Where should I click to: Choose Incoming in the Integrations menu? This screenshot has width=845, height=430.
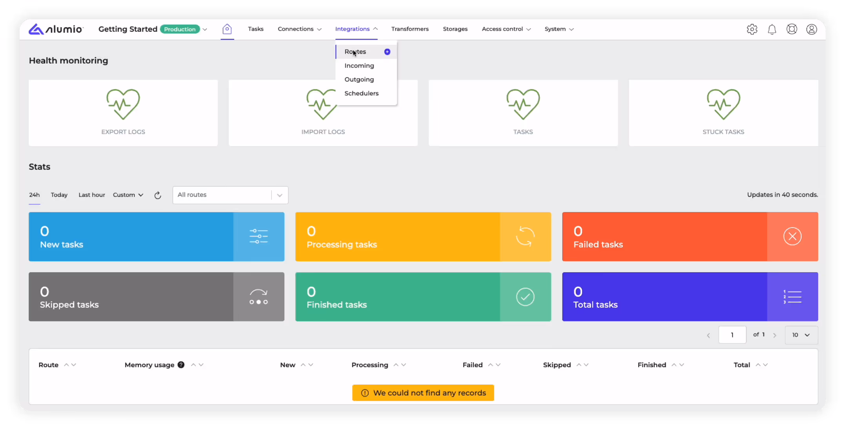point(359,66)
